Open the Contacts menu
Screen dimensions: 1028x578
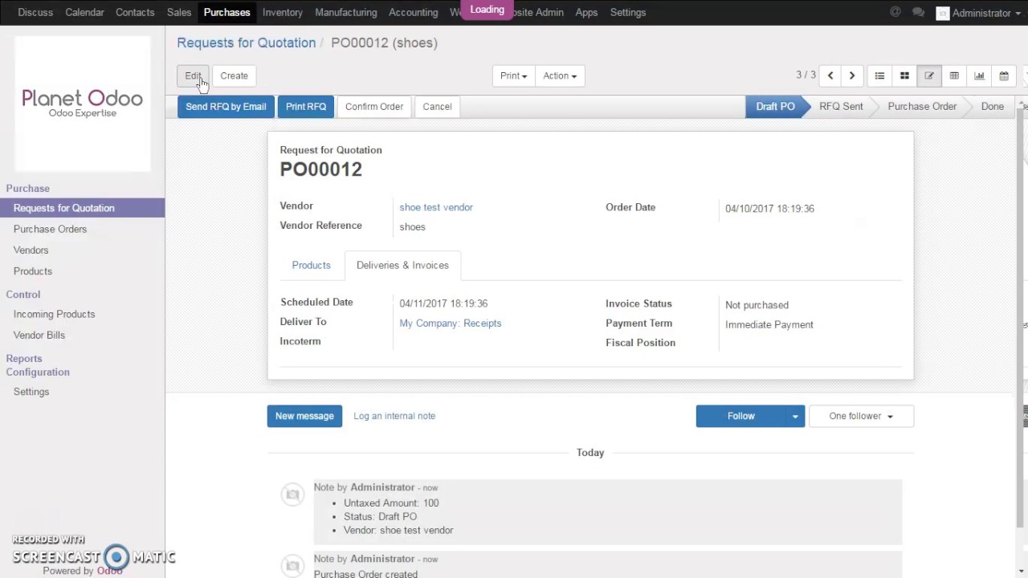135,12
